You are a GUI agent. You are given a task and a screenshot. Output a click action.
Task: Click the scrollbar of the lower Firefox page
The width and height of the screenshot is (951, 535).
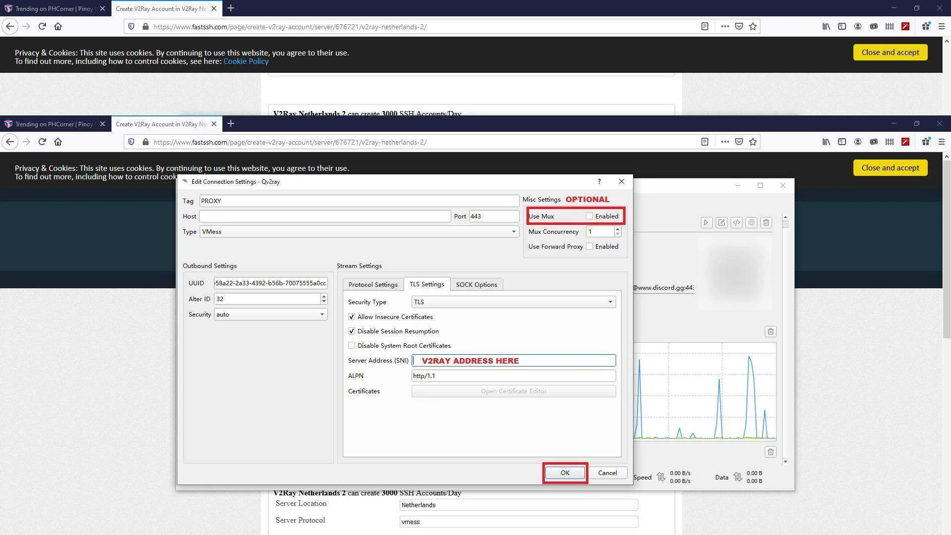tap(947, 250)
